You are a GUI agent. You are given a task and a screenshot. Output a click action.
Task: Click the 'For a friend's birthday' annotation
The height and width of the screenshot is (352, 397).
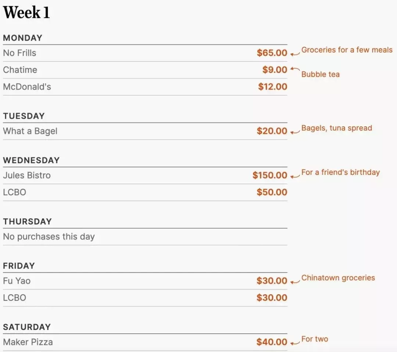[x=340, y=172]
